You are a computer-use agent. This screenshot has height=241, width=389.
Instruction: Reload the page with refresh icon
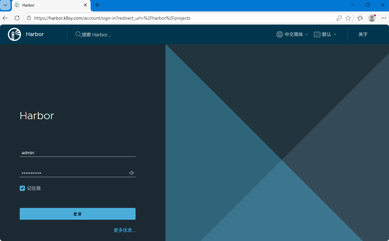coord(17,18)
